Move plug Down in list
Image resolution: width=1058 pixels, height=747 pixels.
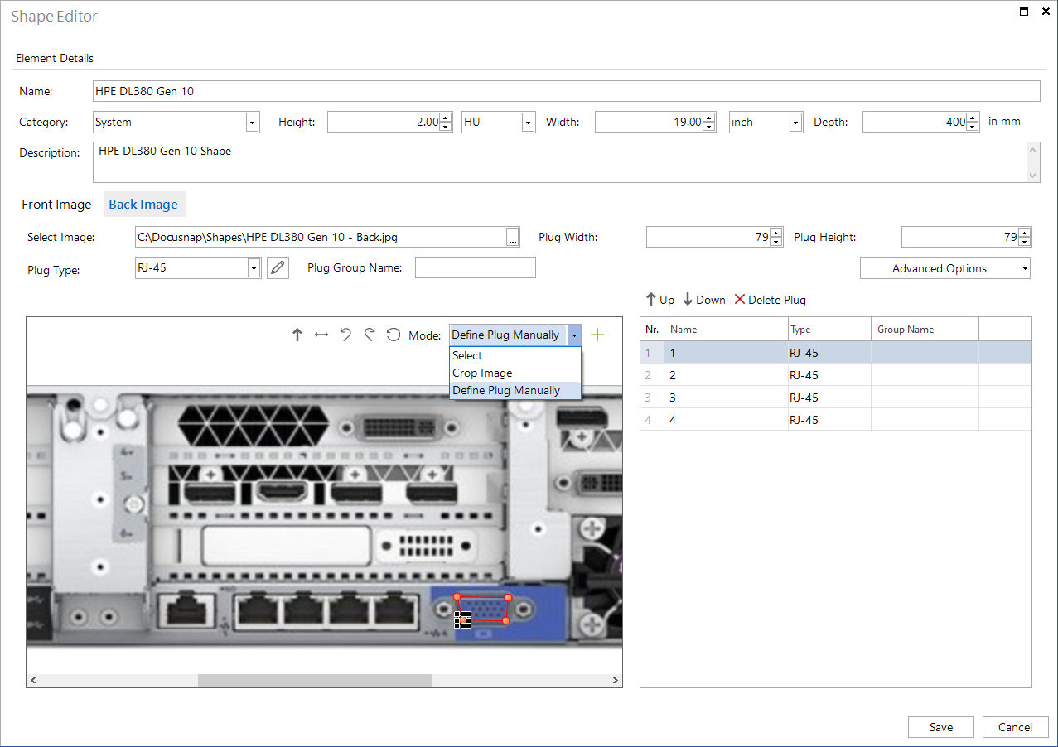704,300
